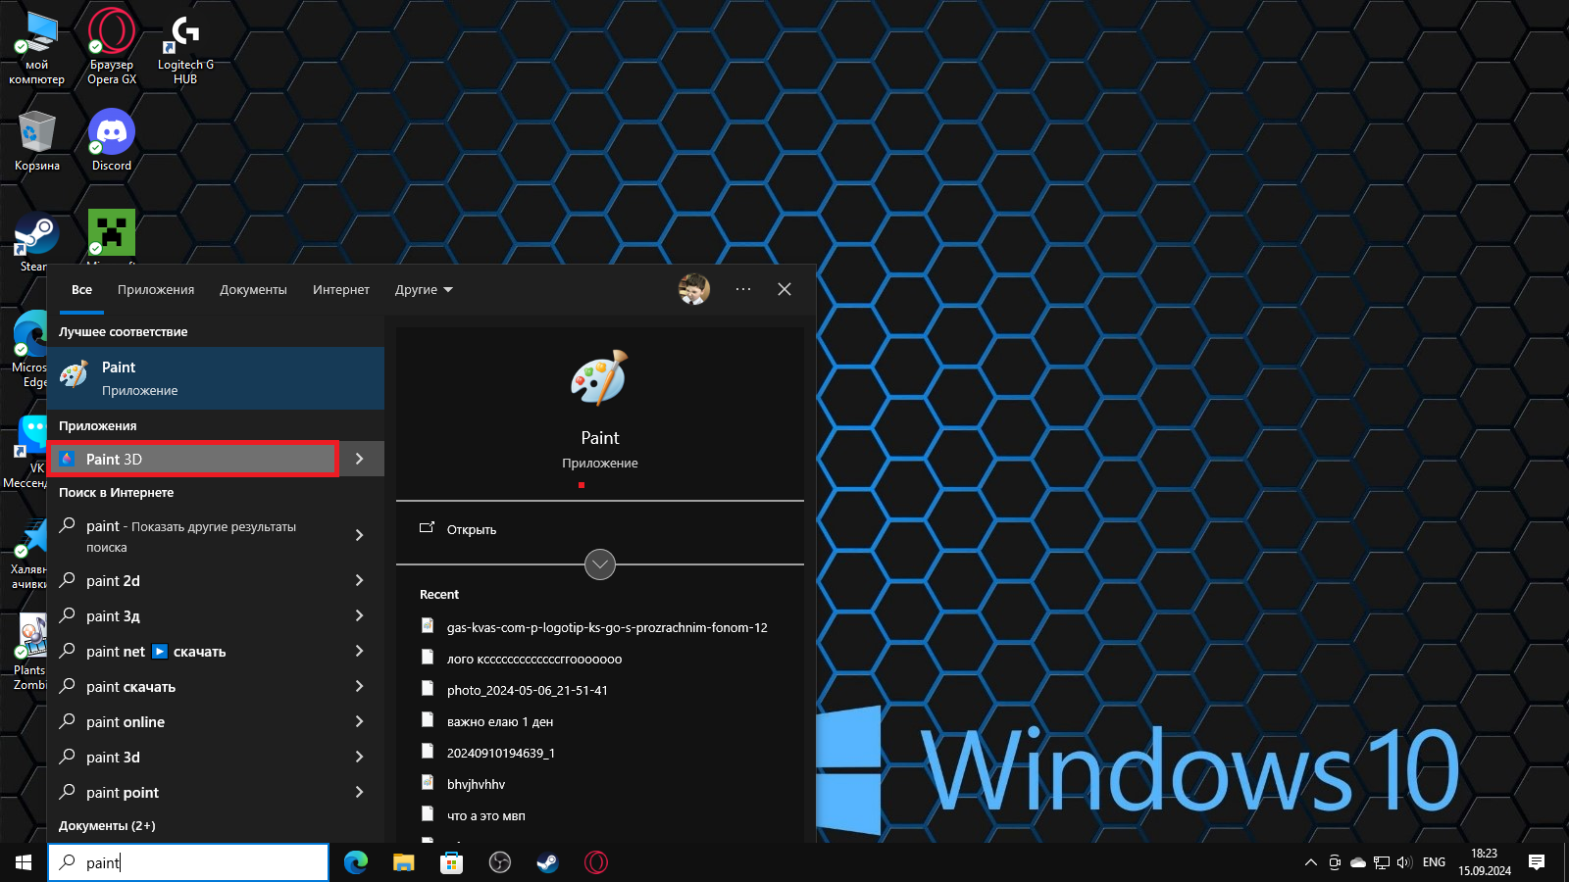This screenshot has width=1569, height=882.
Task: Click the Meet Now camera tray icon
Action: [x=1335, y=862]
